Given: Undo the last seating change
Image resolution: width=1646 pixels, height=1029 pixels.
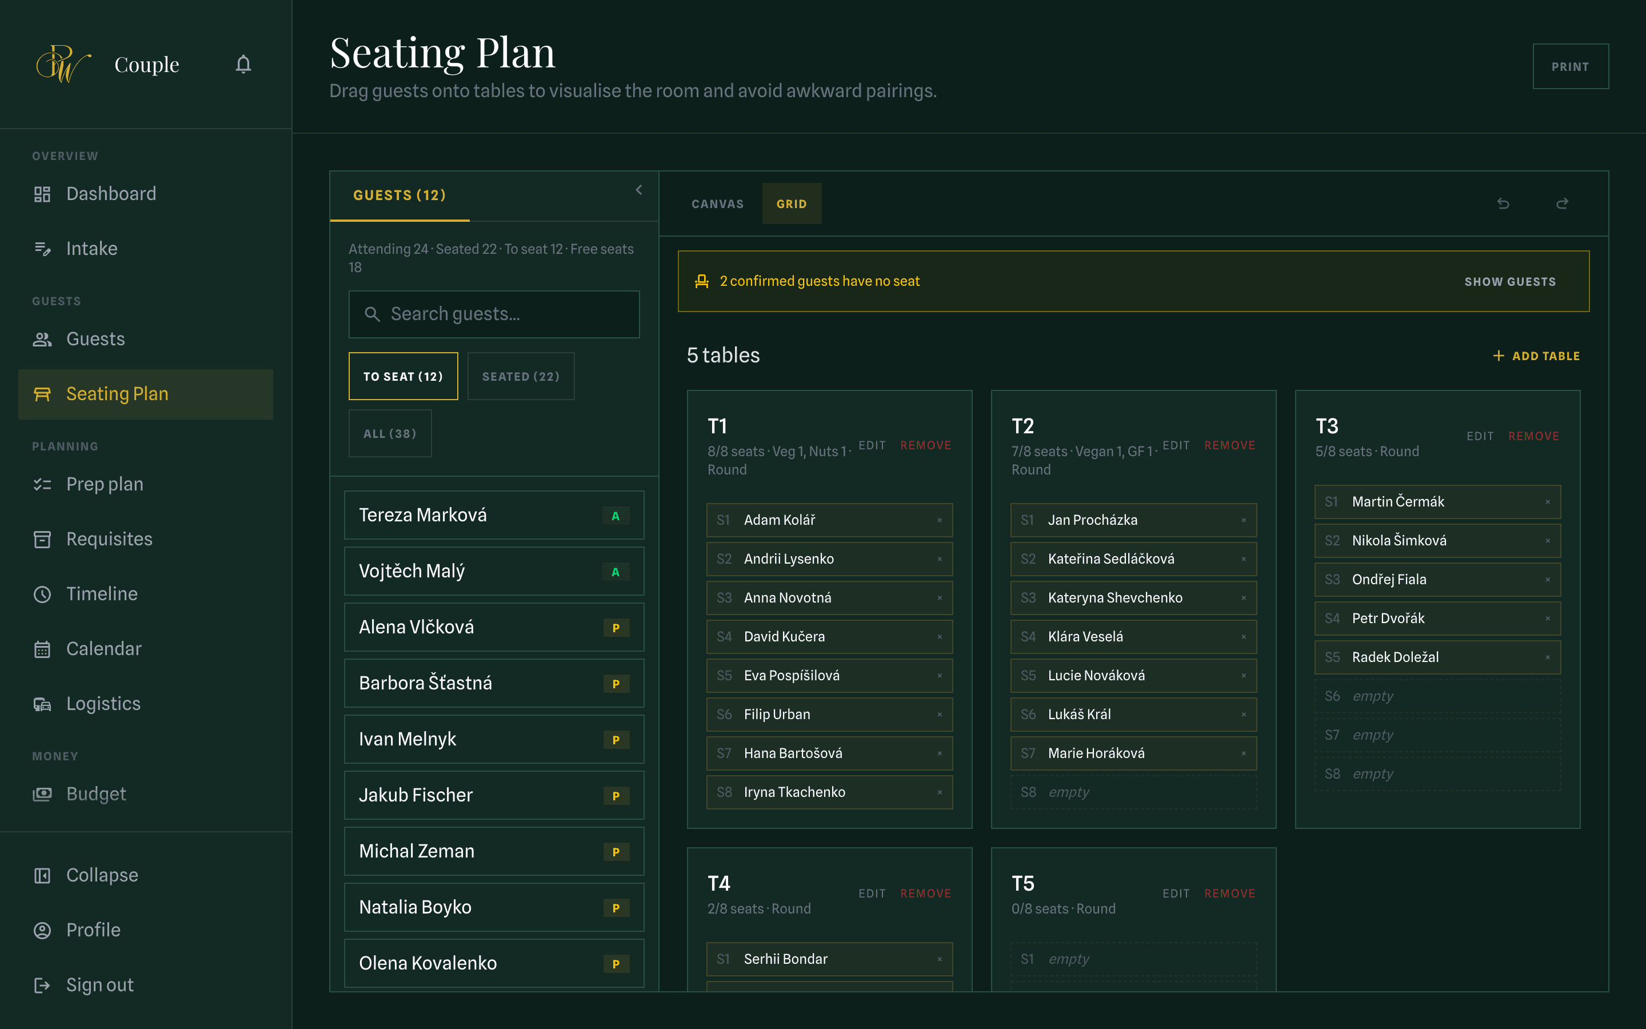Looking at the screenshot, I should tap(1503, 204).
